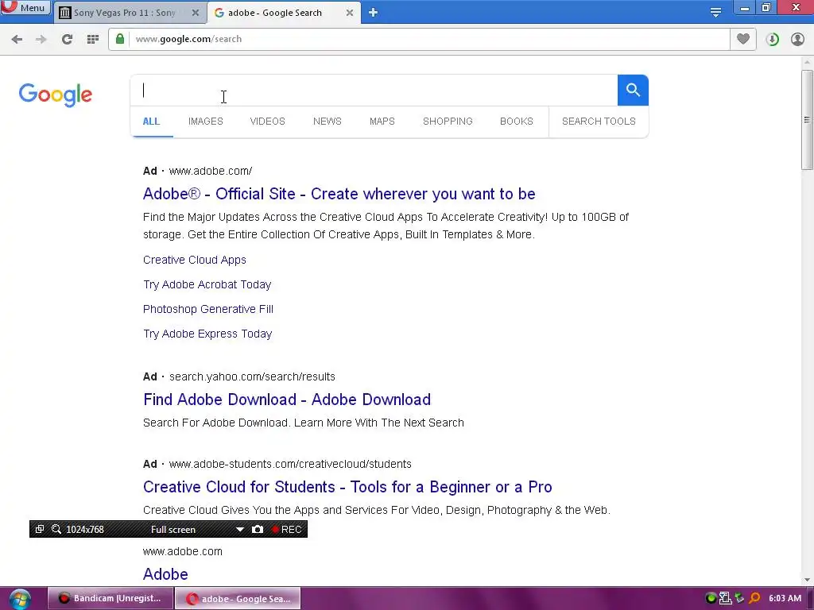
Task: Open Creative Cloud for Students result
Action: [347, 487]
